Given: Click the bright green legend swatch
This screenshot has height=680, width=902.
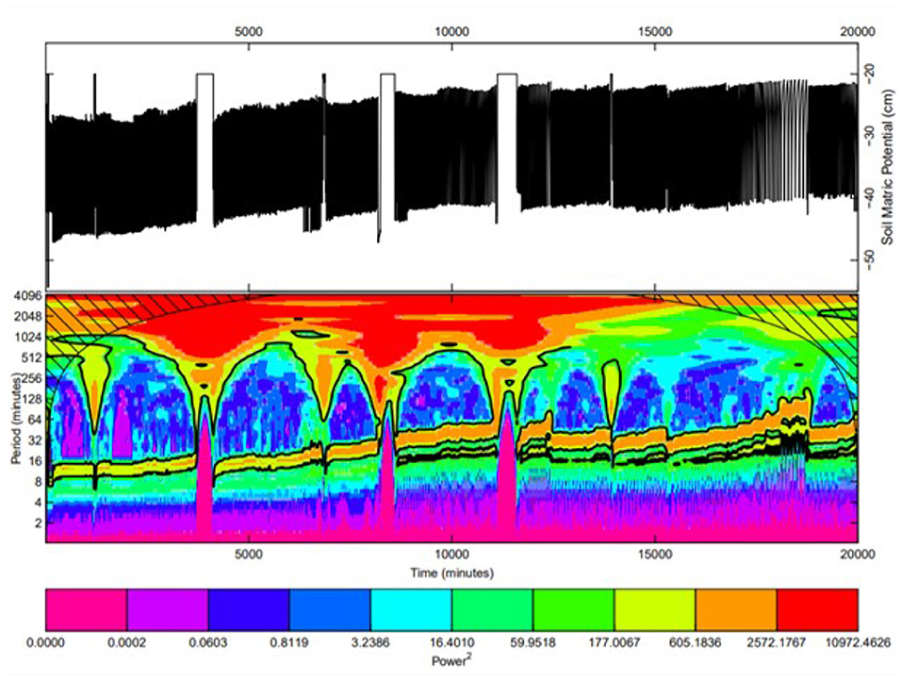Looking at the screenshot, I should pos(574,610).
